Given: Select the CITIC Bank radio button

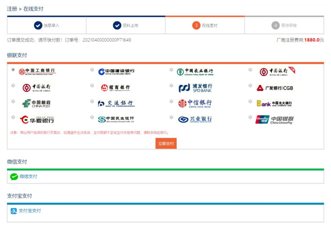Looking at the screenshot, I should 171,101.
